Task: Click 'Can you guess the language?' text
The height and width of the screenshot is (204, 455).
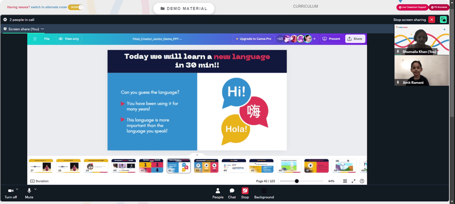Action: [150, 92]
